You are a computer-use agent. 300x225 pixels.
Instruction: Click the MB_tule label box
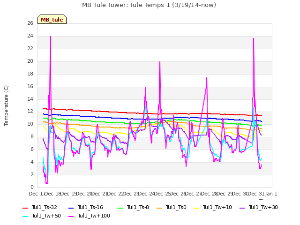click(x=52, y=19)
